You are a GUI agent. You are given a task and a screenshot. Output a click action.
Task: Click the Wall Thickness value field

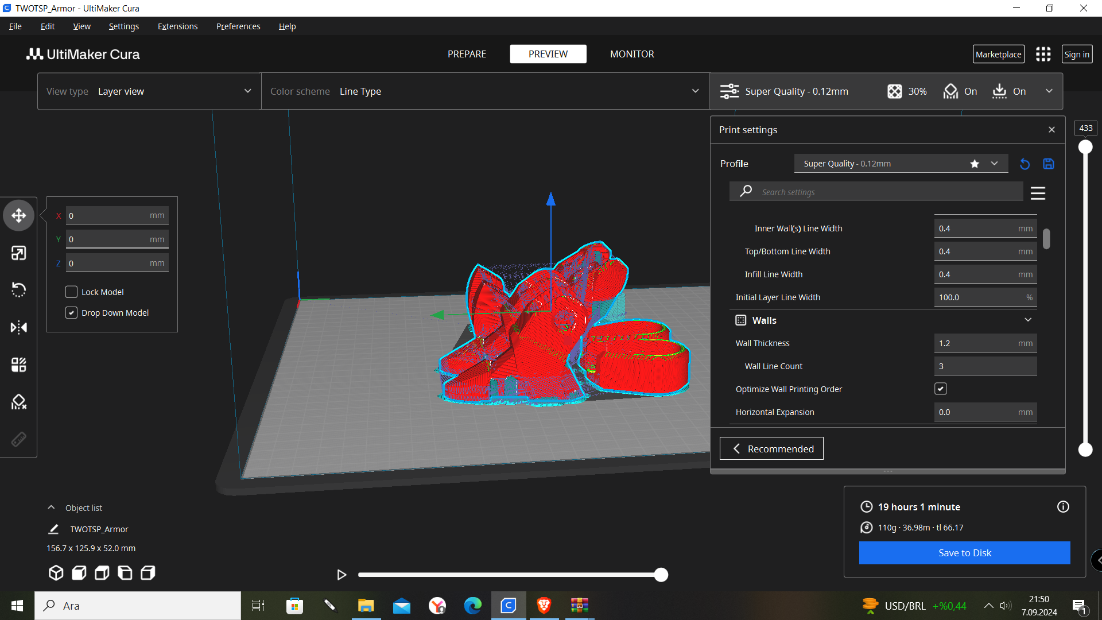click(x=985, y=343)
